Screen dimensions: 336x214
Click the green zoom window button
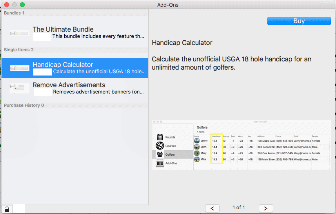[22, 4]
